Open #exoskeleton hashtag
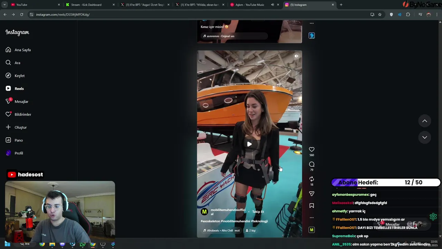The width and height of the screenshot is (442, 249). tap(210, 221)
